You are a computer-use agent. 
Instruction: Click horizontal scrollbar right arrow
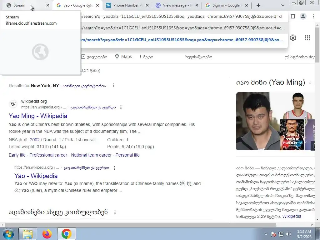312,225
